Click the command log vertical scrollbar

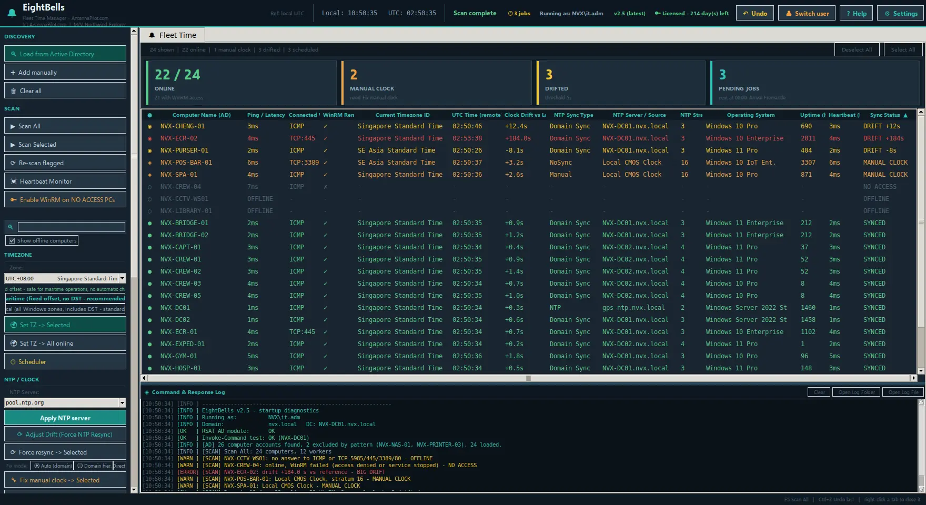[921, 445]
